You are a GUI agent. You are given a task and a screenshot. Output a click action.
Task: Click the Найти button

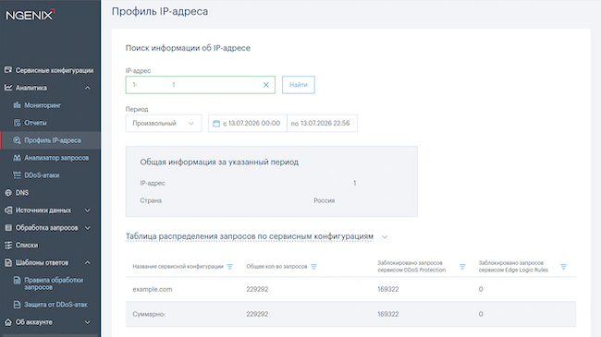(x=299, y=85)
